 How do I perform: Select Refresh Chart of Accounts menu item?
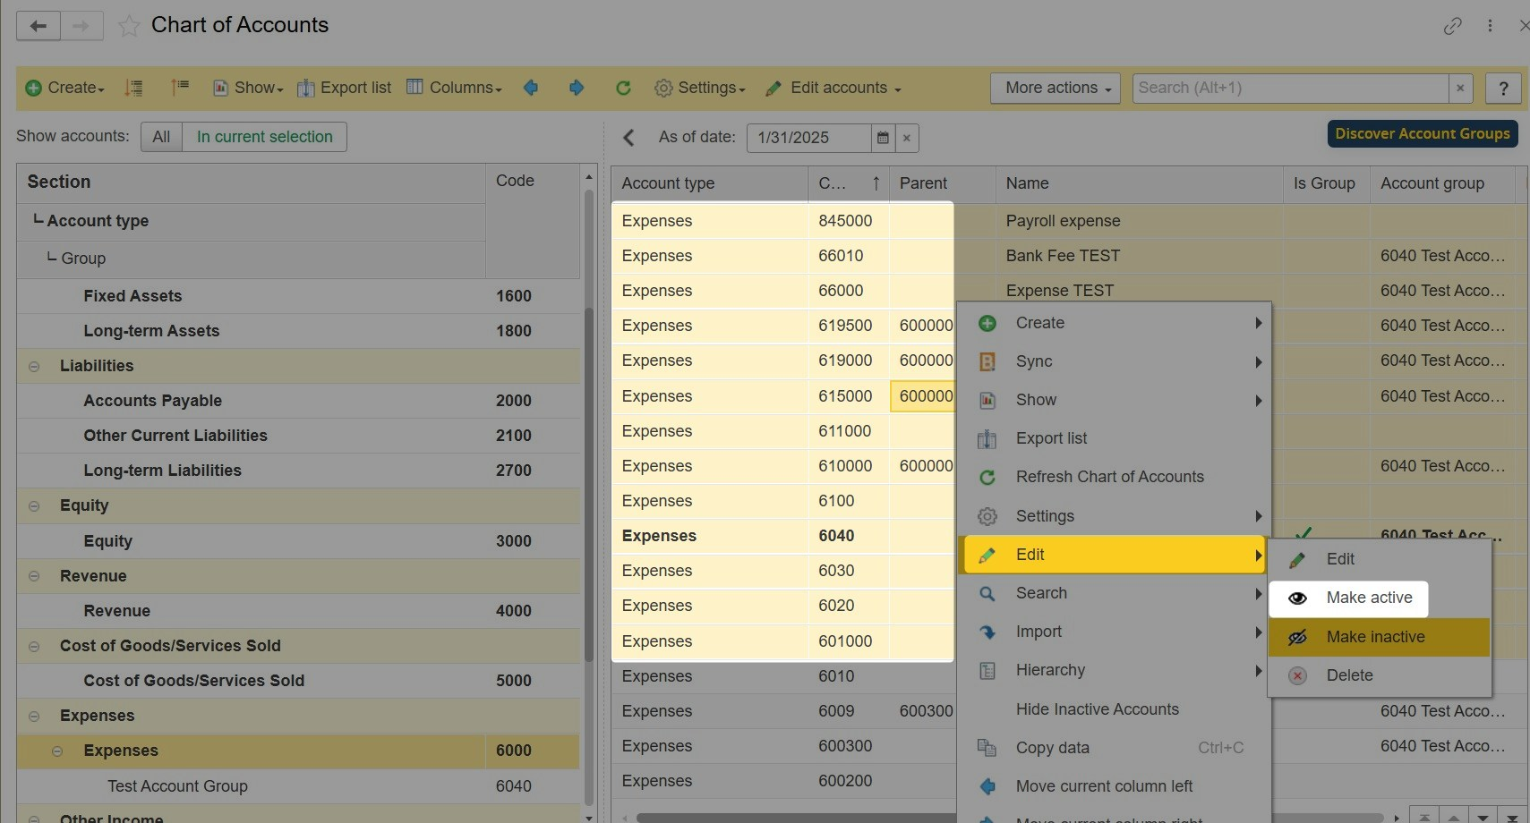(1115, 477)
